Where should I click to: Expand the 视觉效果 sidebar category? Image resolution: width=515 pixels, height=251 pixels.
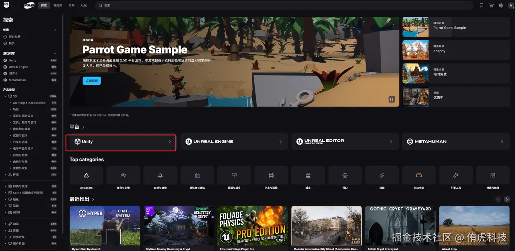pos(5,237)
